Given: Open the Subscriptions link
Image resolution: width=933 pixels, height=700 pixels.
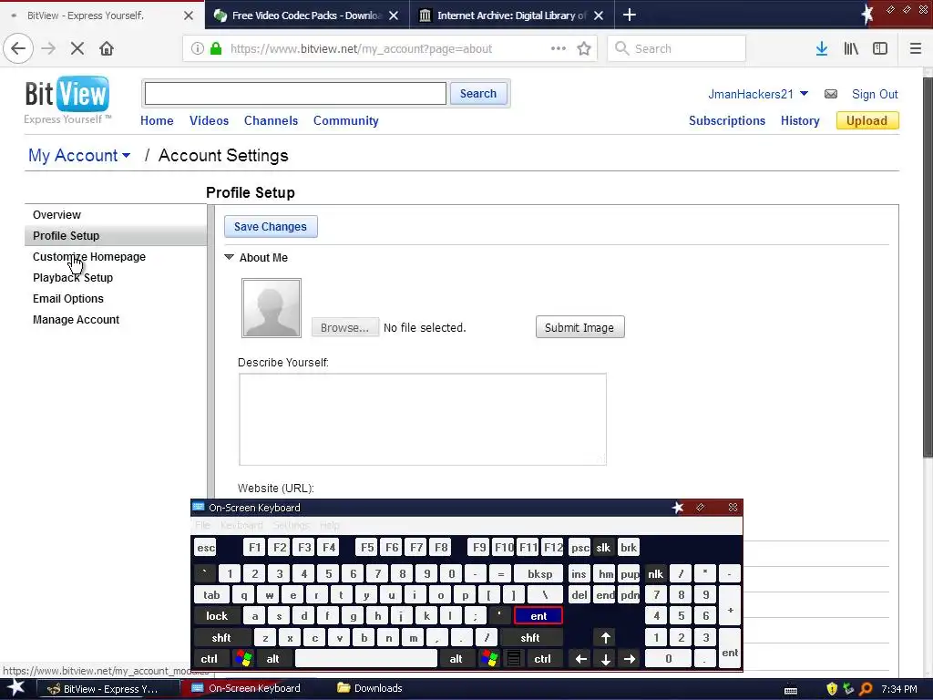Looking at the screenshot, I should [727, 120].
